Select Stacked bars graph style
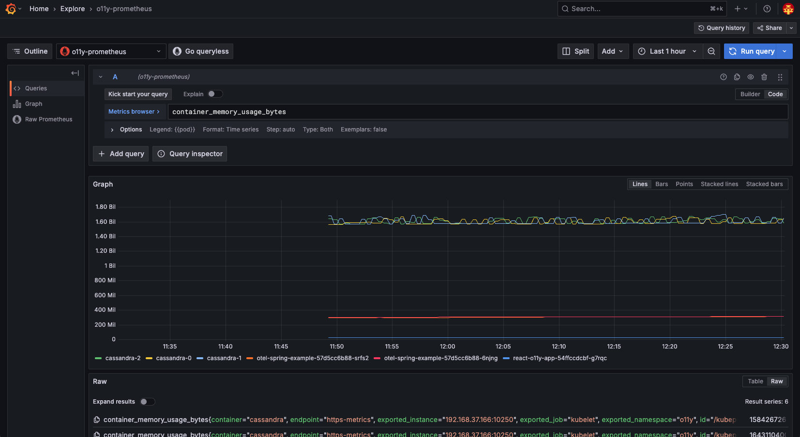Screen dimensions: 800x437 [x=764, y=184]
